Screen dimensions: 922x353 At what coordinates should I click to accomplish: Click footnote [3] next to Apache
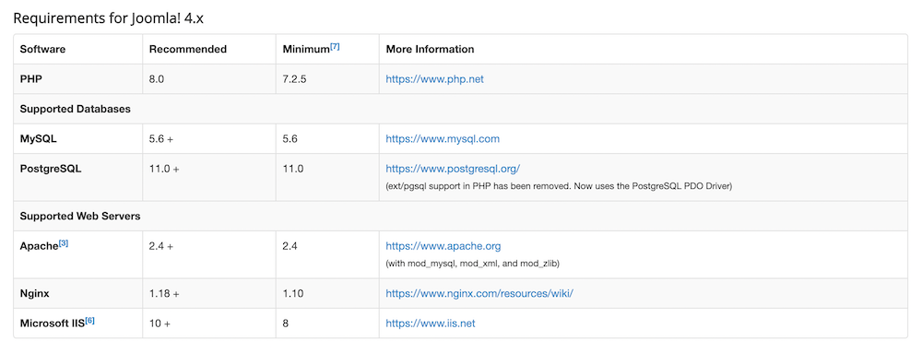[64, 243]
